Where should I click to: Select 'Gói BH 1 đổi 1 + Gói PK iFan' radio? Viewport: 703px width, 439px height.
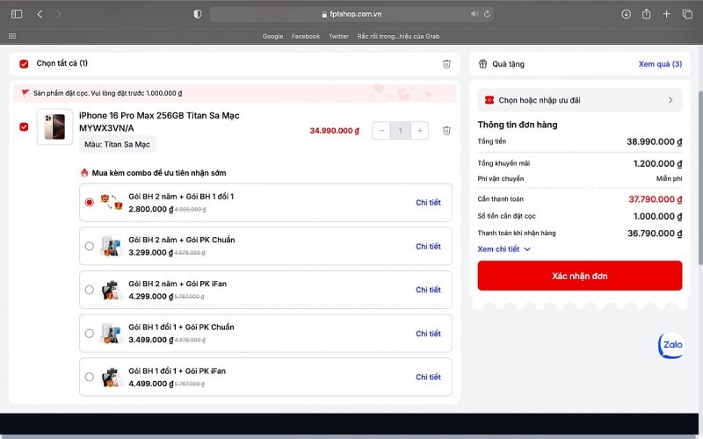(x=89, y=377)
